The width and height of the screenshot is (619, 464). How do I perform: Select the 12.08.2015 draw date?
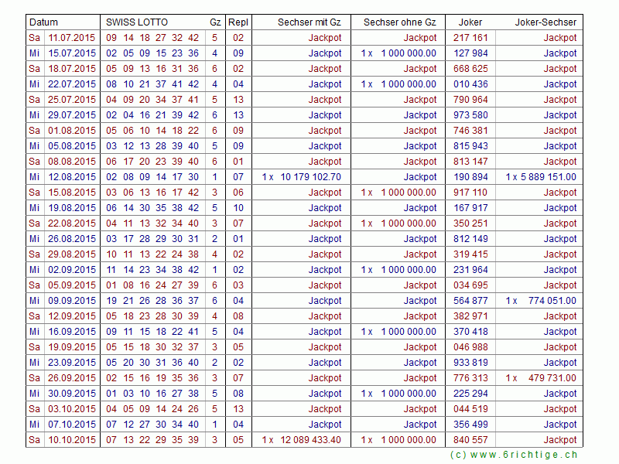[x=72, y=177]
